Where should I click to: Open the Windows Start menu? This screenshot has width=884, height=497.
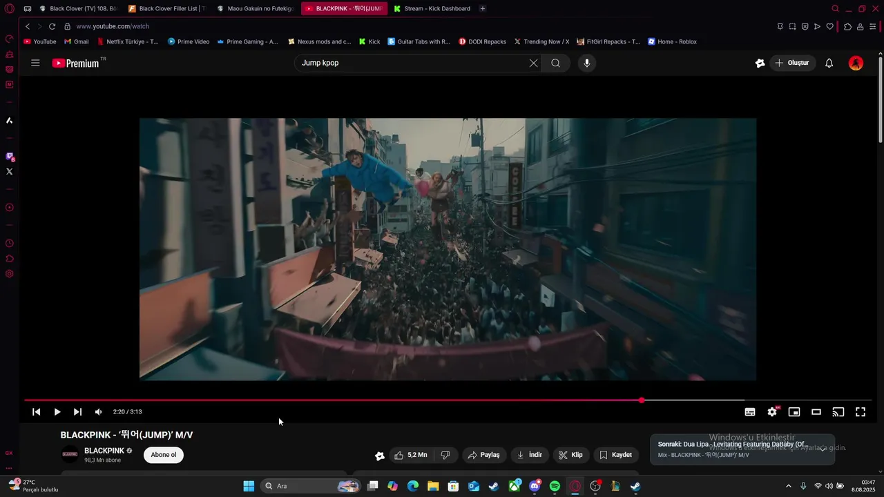[249, 486]
